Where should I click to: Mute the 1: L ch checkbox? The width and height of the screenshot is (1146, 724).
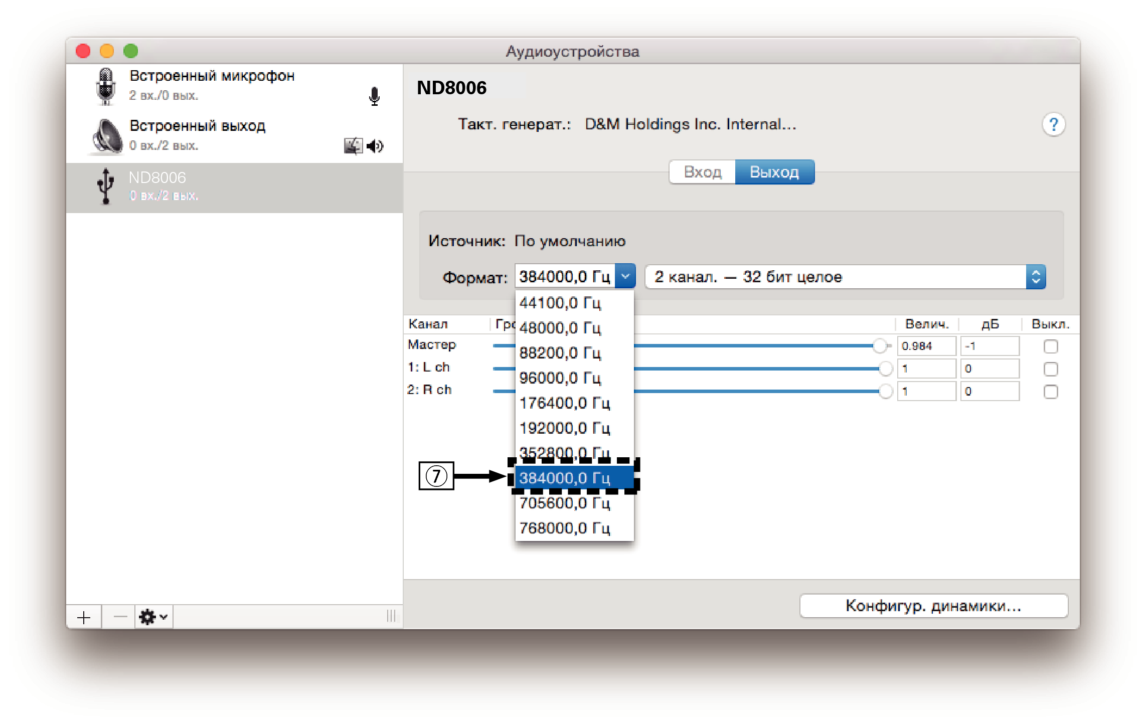click(x=1050, y=369)
